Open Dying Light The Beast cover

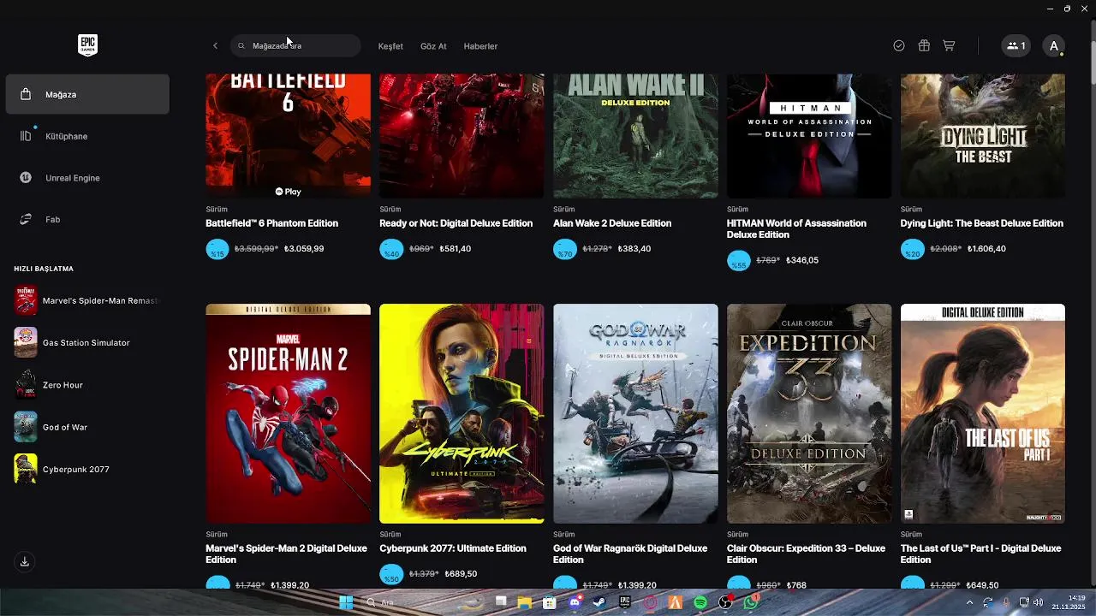[x=983, y=136]
